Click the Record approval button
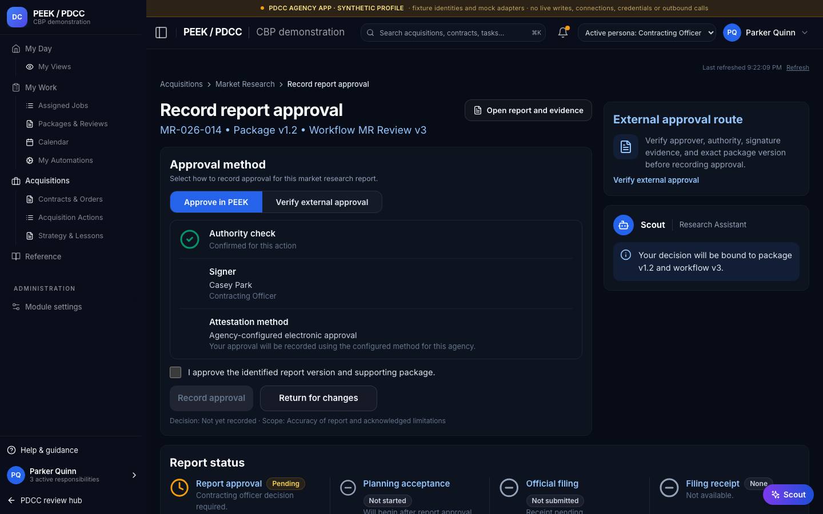Image resolution: width=823 pixels, height=514 pixels. pyautogui.click(x=211, y=398)
